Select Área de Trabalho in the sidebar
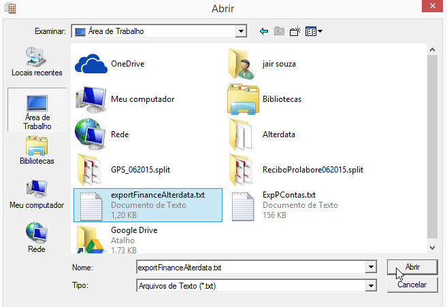447x307 pixels. (37, 109)
